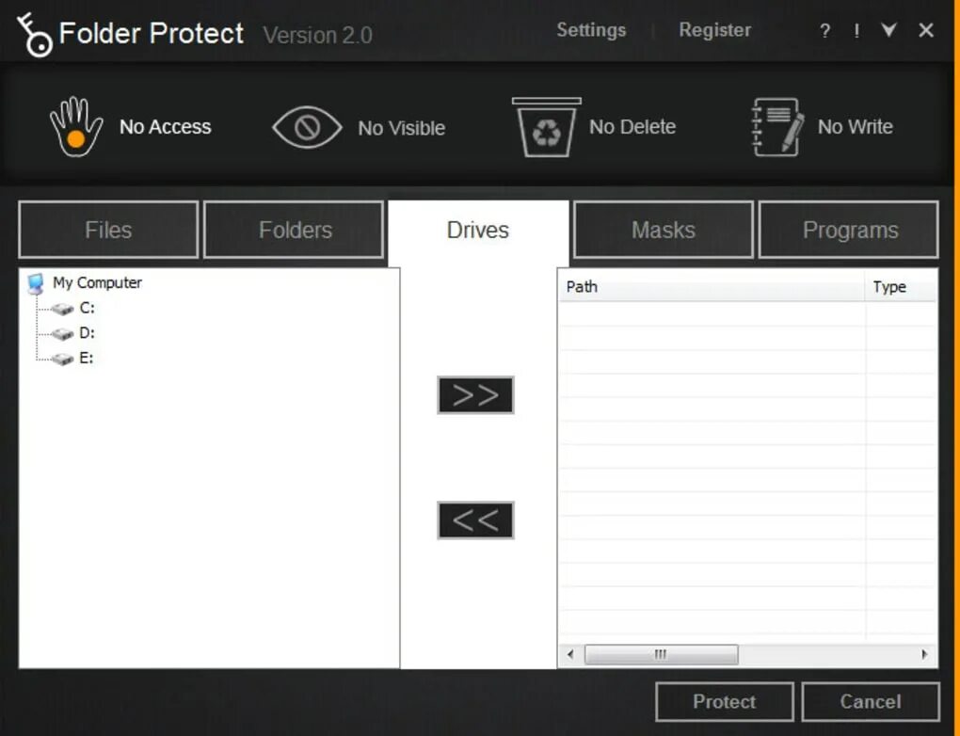Click the My Computer icon in tree
This screenshot has width=960, height=736.
pos(36,283)
